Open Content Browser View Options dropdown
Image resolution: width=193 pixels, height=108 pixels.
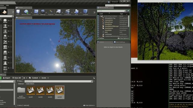click(x=89, y=105)
